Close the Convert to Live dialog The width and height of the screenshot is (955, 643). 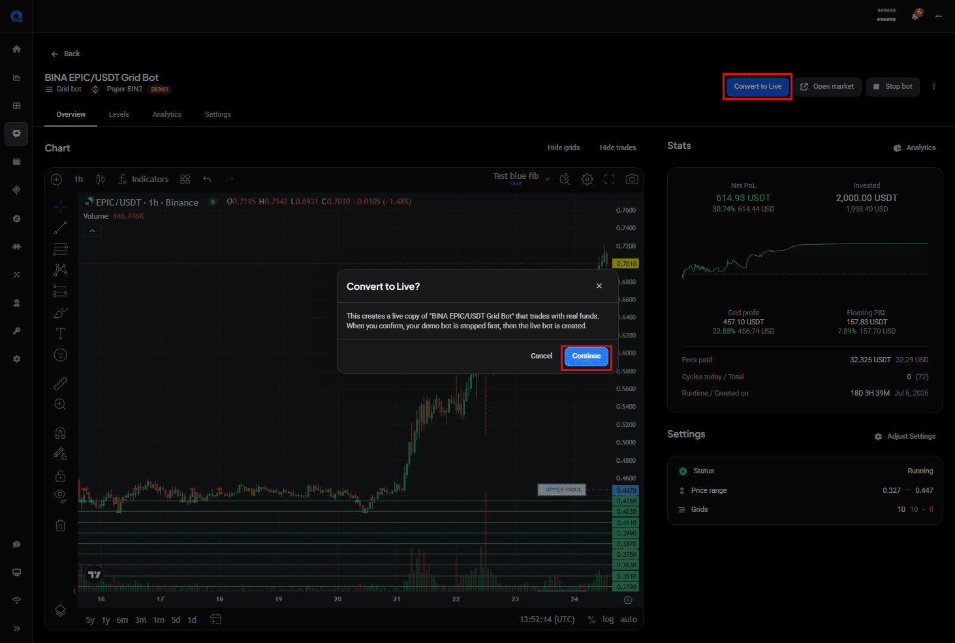pos(599,286)
